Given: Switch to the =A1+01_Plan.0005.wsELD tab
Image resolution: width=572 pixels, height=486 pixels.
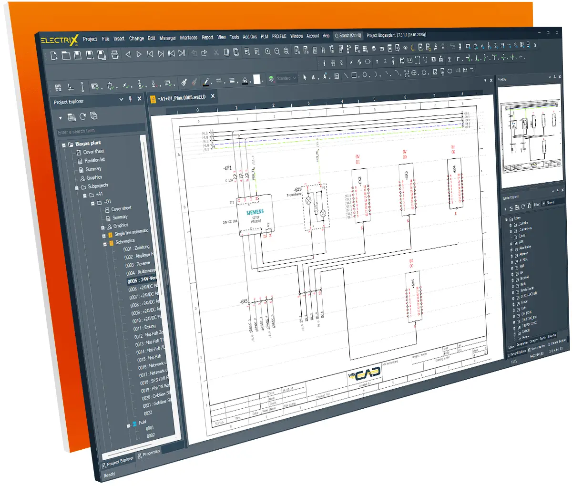Looking at the screenshot, I should click(x=182, y=97).
